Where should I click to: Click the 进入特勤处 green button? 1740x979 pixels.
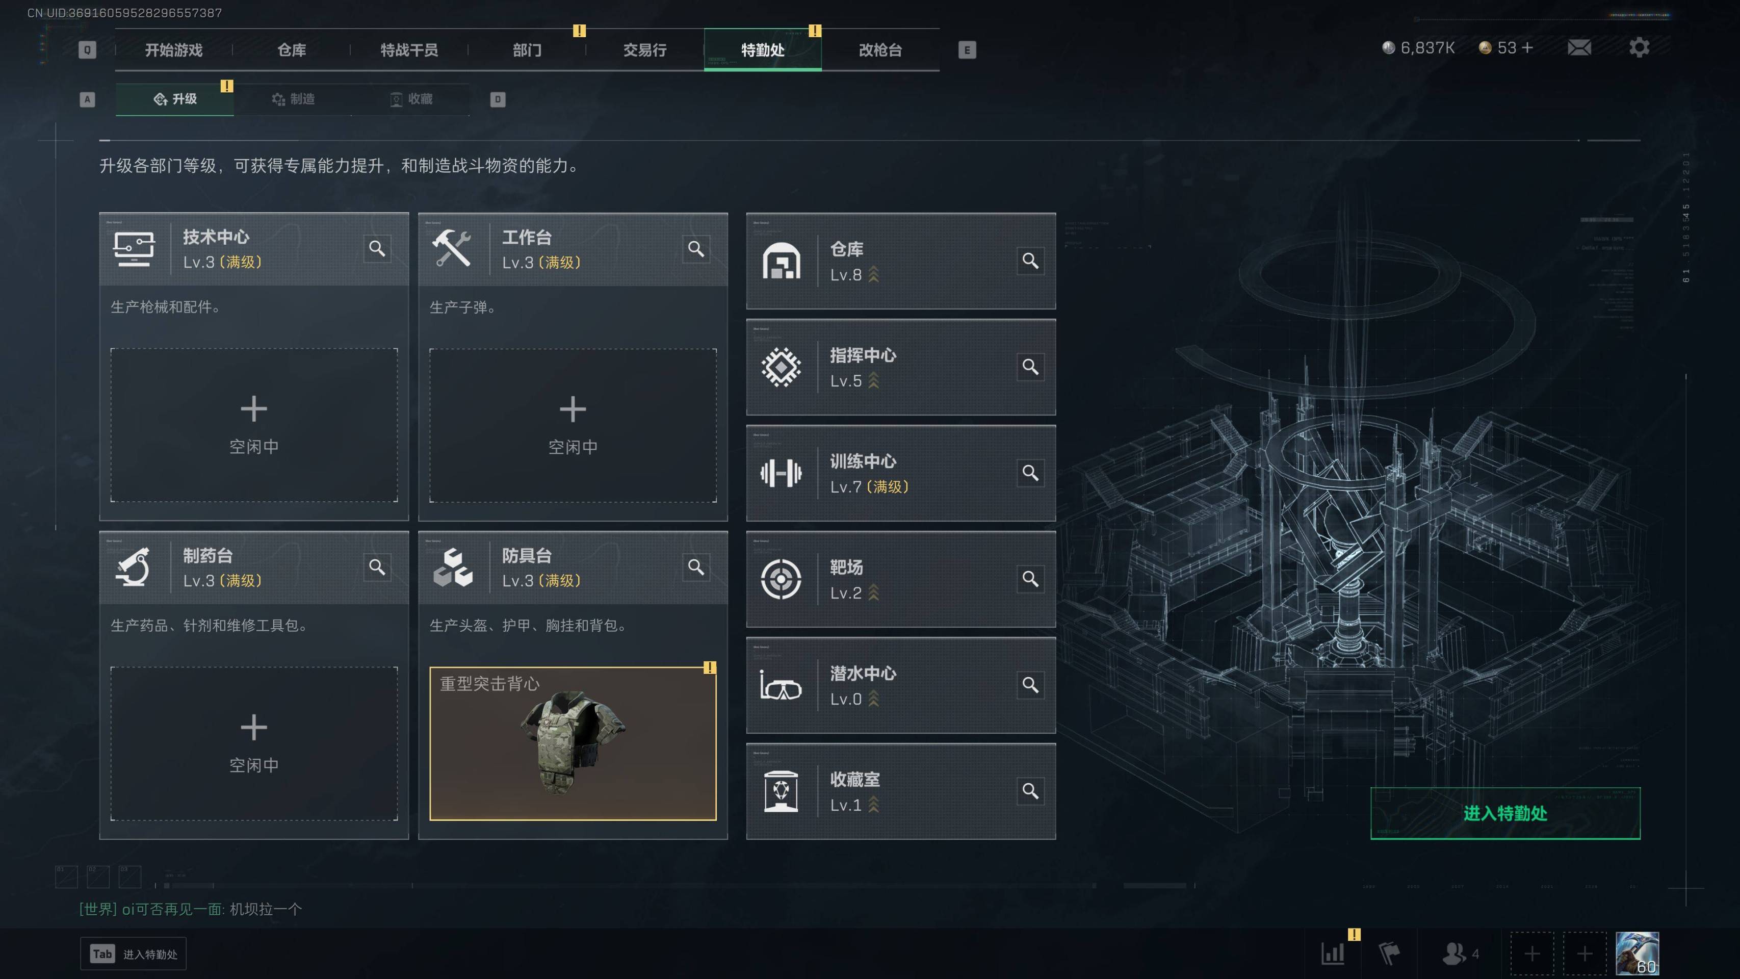(1505, 813)
